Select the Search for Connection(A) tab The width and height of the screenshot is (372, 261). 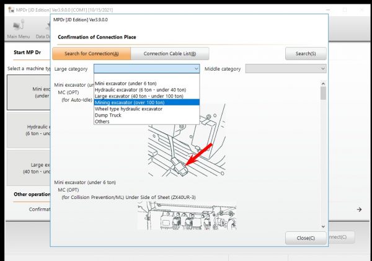coord(91,53)
